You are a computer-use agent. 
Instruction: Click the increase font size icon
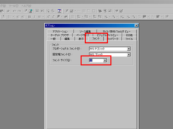coord(48,17)
